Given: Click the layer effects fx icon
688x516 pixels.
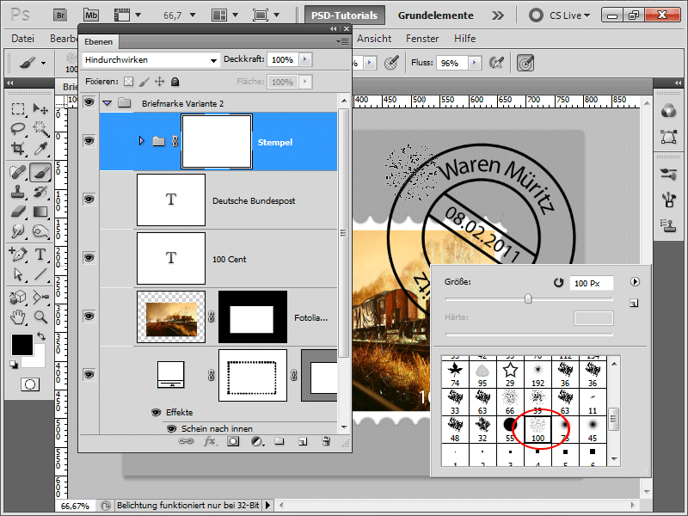Looking at the screenshot, I should pos(210,441).
